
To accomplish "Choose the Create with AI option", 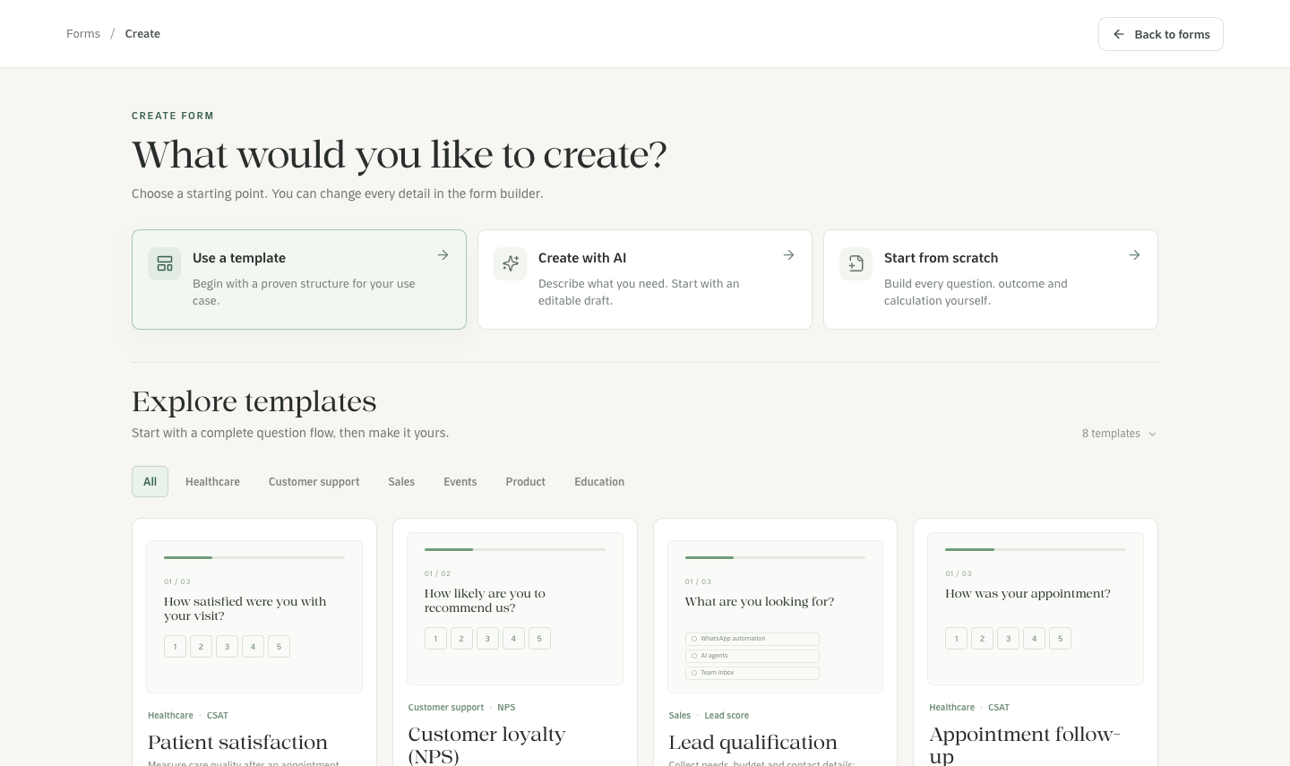I will [645, 280].
